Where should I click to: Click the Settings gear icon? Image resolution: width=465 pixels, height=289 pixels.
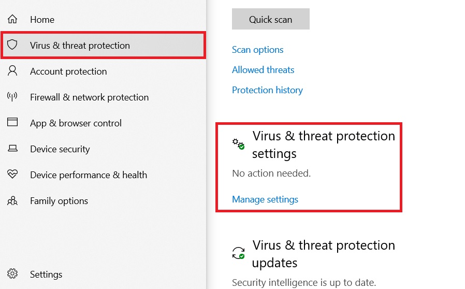click(x=12, y=274)
